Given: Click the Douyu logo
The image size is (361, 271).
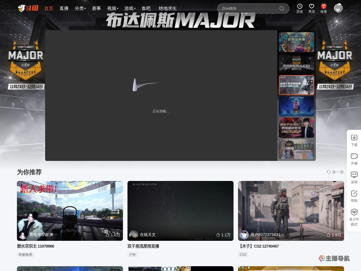Looking at the screenshot, I should [28, 8].
